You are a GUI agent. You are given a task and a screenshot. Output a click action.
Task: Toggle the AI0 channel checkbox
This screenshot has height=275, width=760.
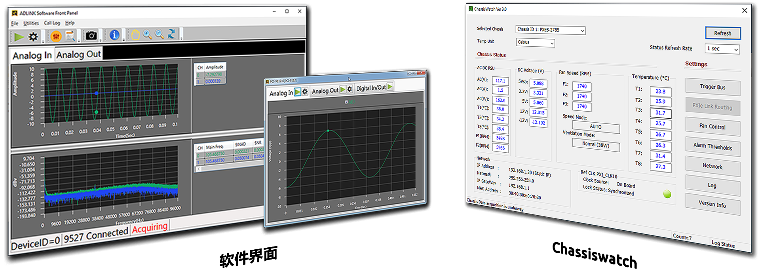(346, 102)
